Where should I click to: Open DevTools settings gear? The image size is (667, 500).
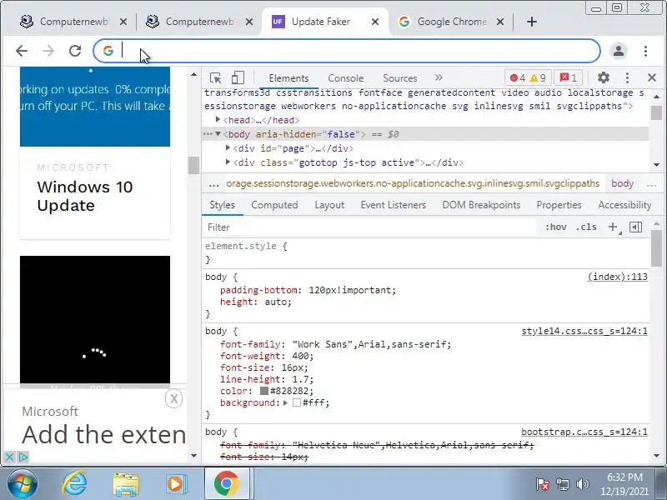click(x=603, y=77)
